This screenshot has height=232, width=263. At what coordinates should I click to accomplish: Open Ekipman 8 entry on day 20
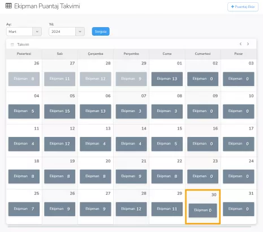point(96,177)
